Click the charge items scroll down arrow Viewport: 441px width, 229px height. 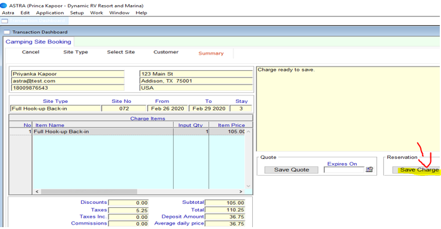(248, 186)
